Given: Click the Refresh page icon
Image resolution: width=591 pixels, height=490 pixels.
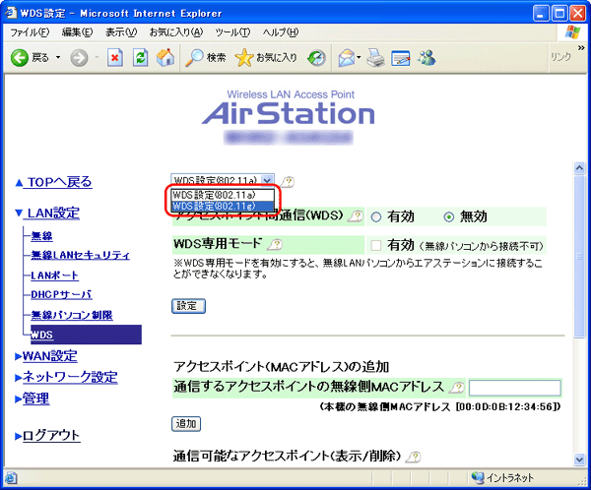Looking at the screenshot, I should tap(140, 58).
